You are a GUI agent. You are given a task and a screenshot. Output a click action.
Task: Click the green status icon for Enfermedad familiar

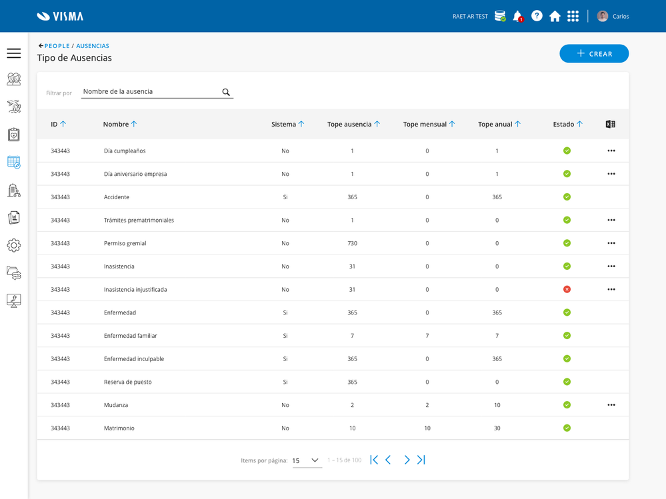pos(567,336)
